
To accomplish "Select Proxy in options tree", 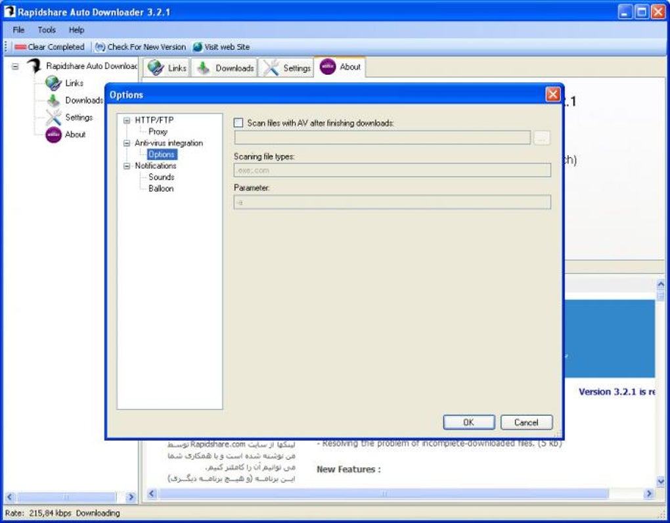I will pyautogui.click(x=158, y=131).
